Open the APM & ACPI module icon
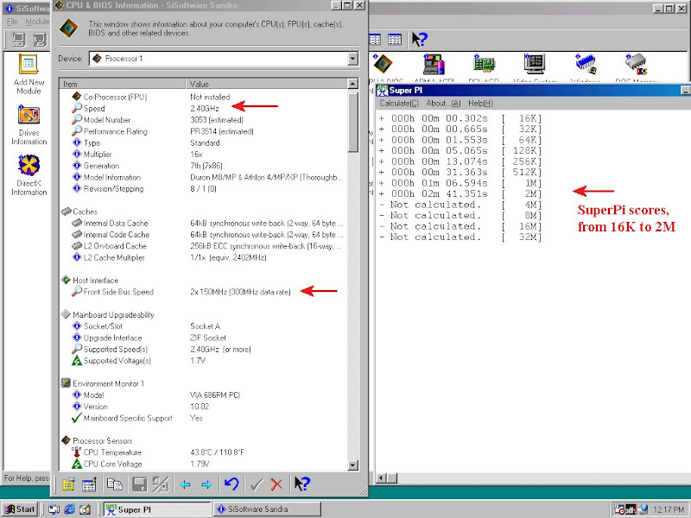Image resolution: width=691 pixels, height=518 pixels. pyautogui.click(x=434, y=64)
